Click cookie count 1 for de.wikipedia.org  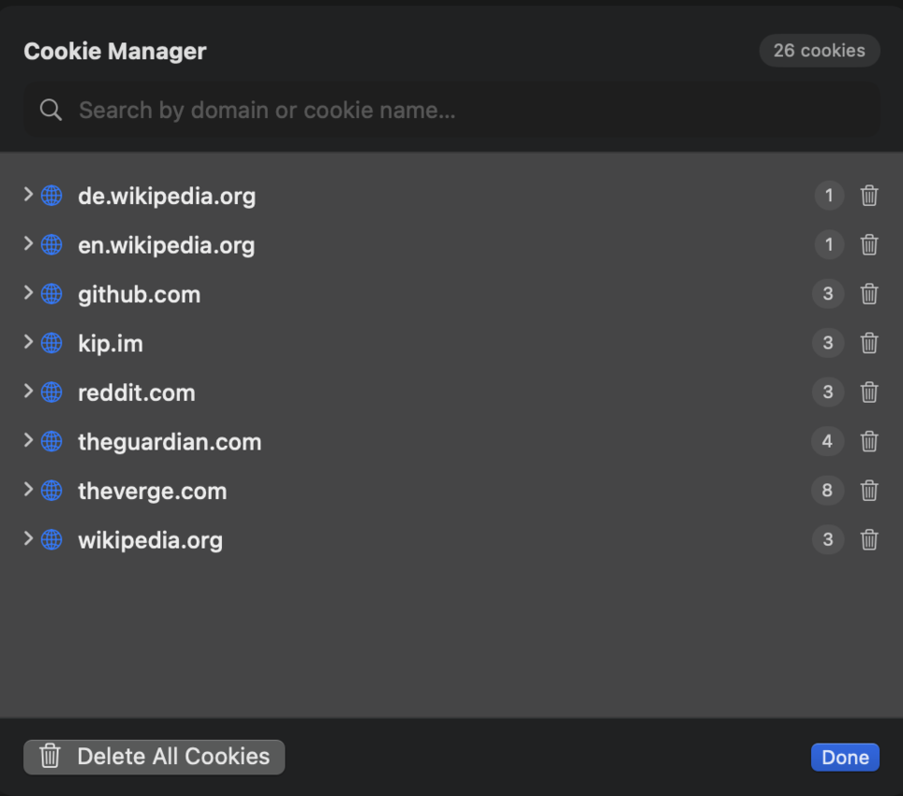[829, 196]
